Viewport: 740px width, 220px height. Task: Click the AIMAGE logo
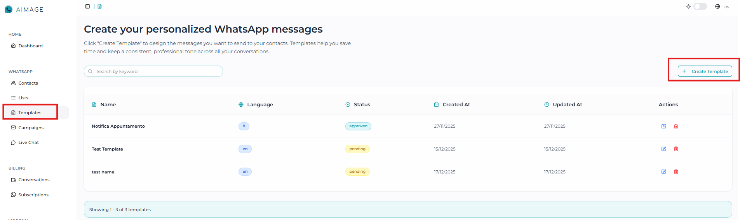point(24,9)
